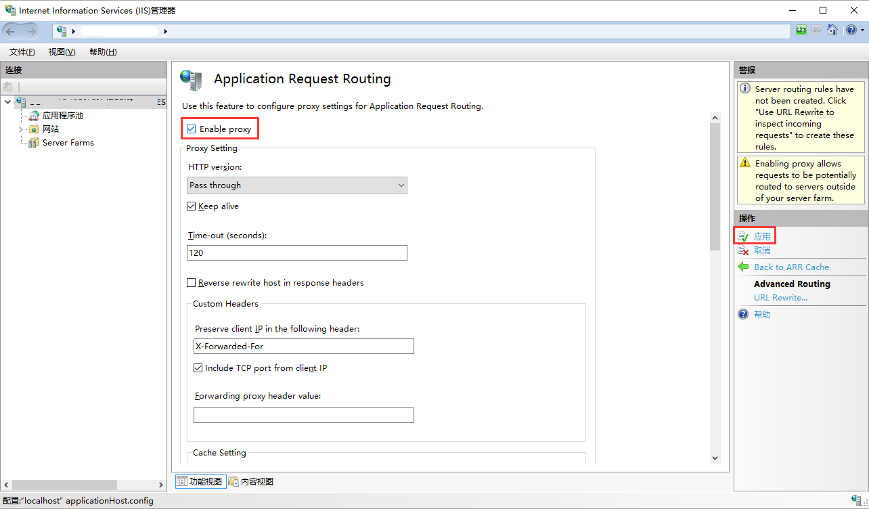Click the connect icon in the Connections toolbar
Screen dimensions: 869x509
point(8,87)
